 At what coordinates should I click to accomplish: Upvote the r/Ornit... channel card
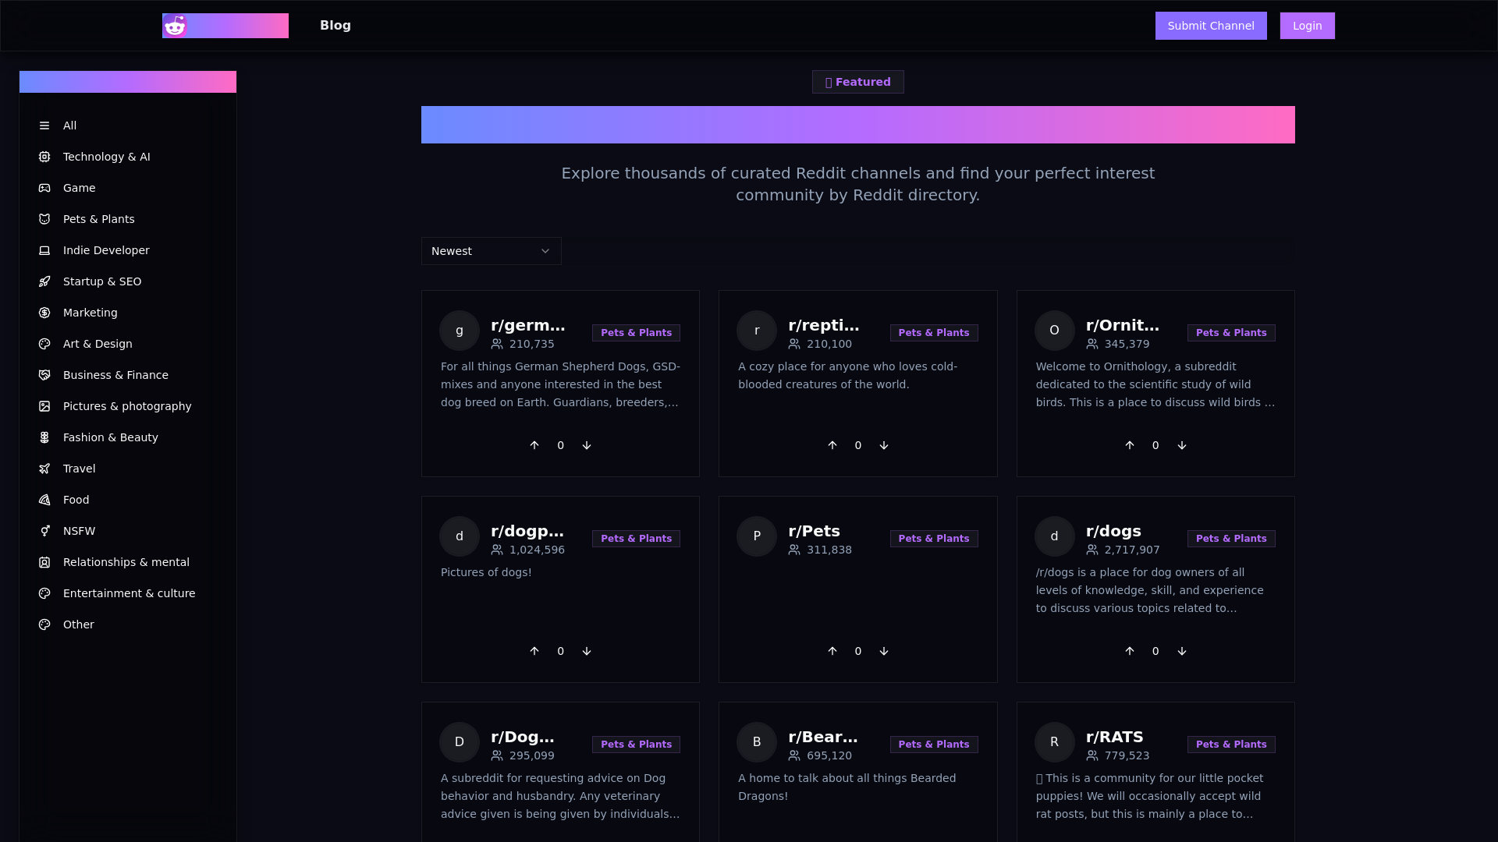point(1130,445)
